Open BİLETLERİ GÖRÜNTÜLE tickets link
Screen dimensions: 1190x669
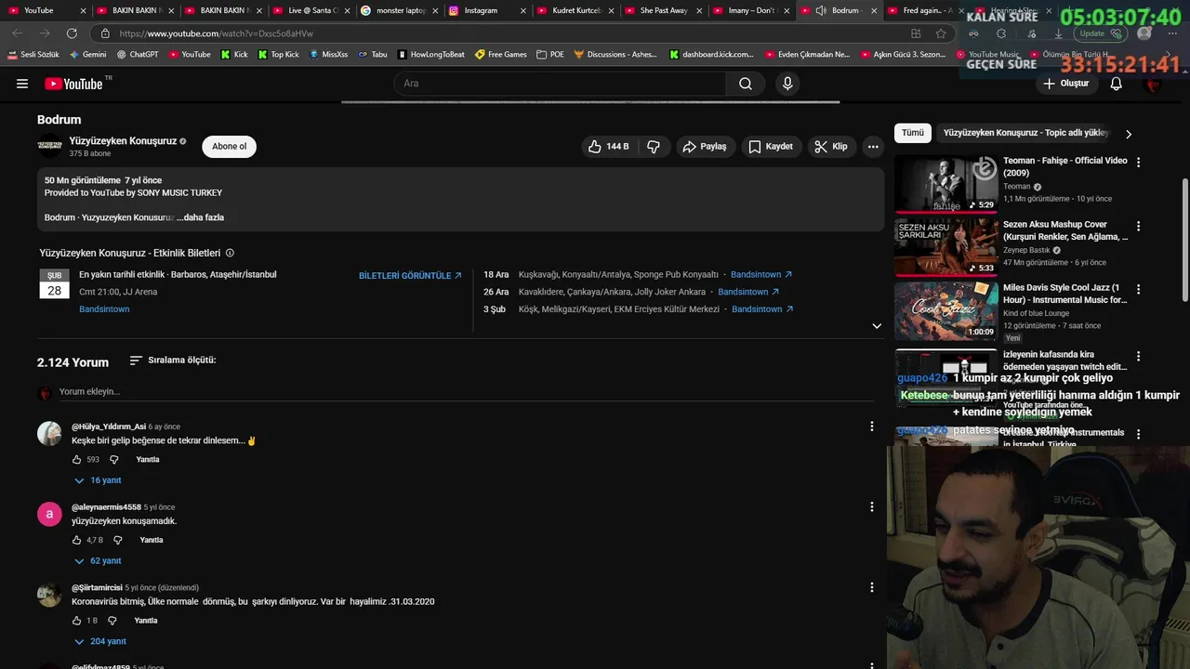[x=410, y=276]
